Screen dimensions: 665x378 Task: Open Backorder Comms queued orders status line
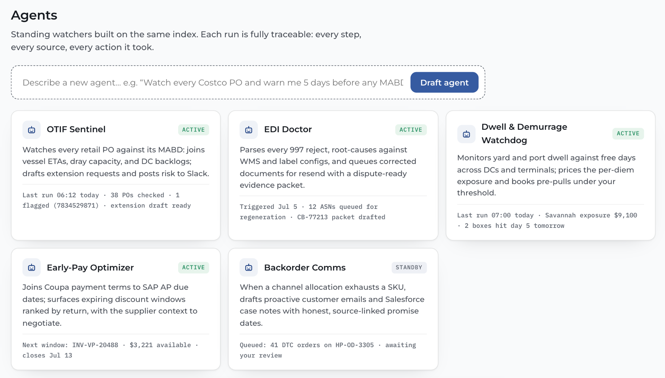pyautogui.click(x=328, y=350)
